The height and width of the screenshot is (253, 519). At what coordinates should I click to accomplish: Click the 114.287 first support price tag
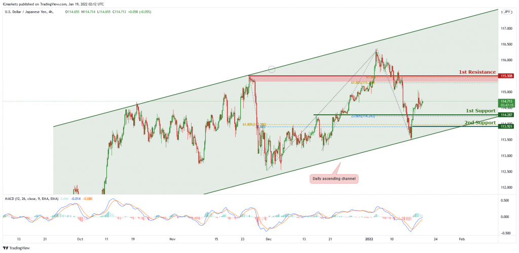point(506,115)
